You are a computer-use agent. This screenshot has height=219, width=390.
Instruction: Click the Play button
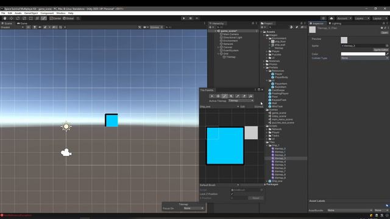click(x=184, y=18)
